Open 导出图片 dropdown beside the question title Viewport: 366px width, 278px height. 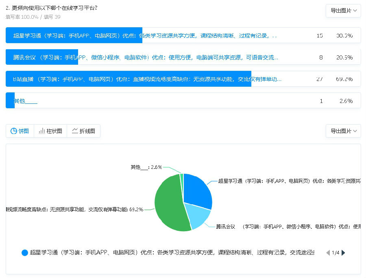(343, 11)
